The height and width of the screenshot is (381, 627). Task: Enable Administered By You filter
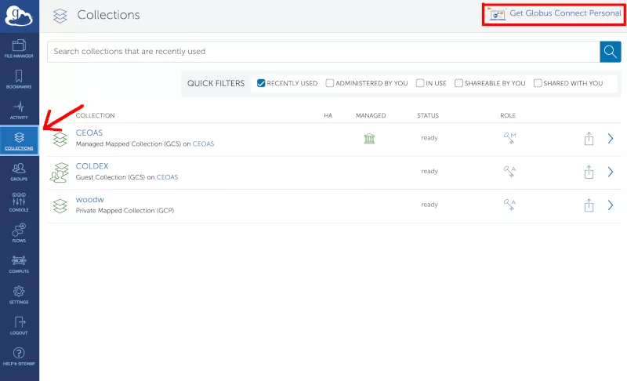click(x=329, y=83)
